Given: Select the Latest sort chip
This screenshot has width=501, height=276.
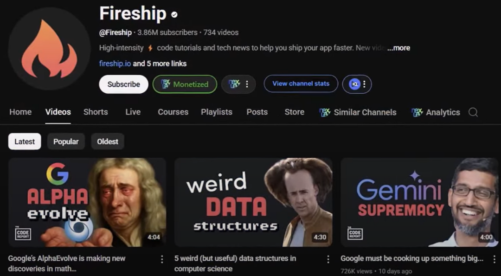Looking at the screenshot, I should (x=25, y=141).
